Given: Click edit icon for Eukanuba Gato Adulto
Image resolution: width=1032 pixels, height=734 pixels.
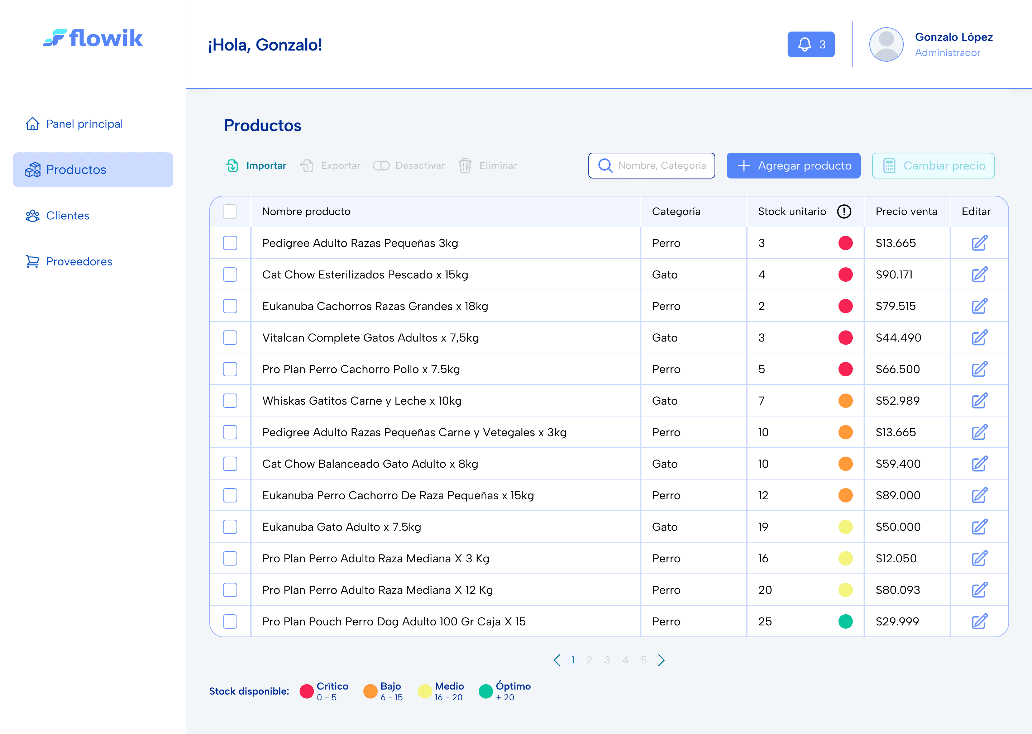Looking at the screenshot, I should click(x=979, y=527).
